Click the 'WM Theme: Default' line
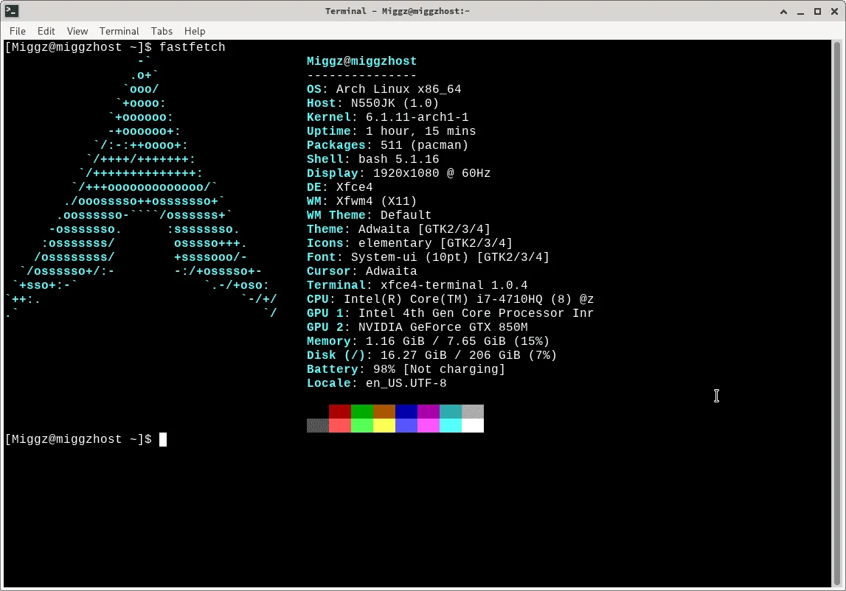Viewport: 846px width, 591px height. [x=369, y=215]
